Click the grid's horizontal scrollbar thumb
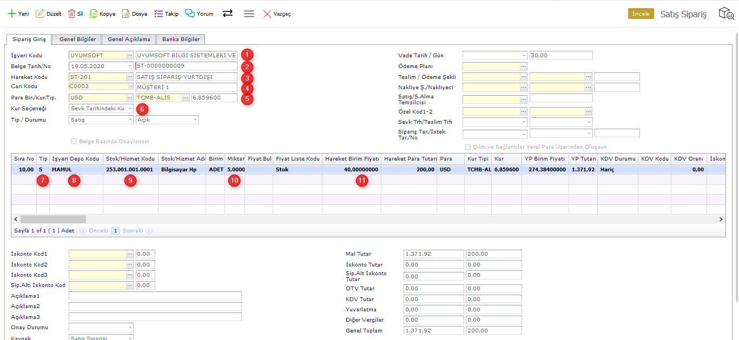Screen dimensions: 739x340 click(53, 219)
